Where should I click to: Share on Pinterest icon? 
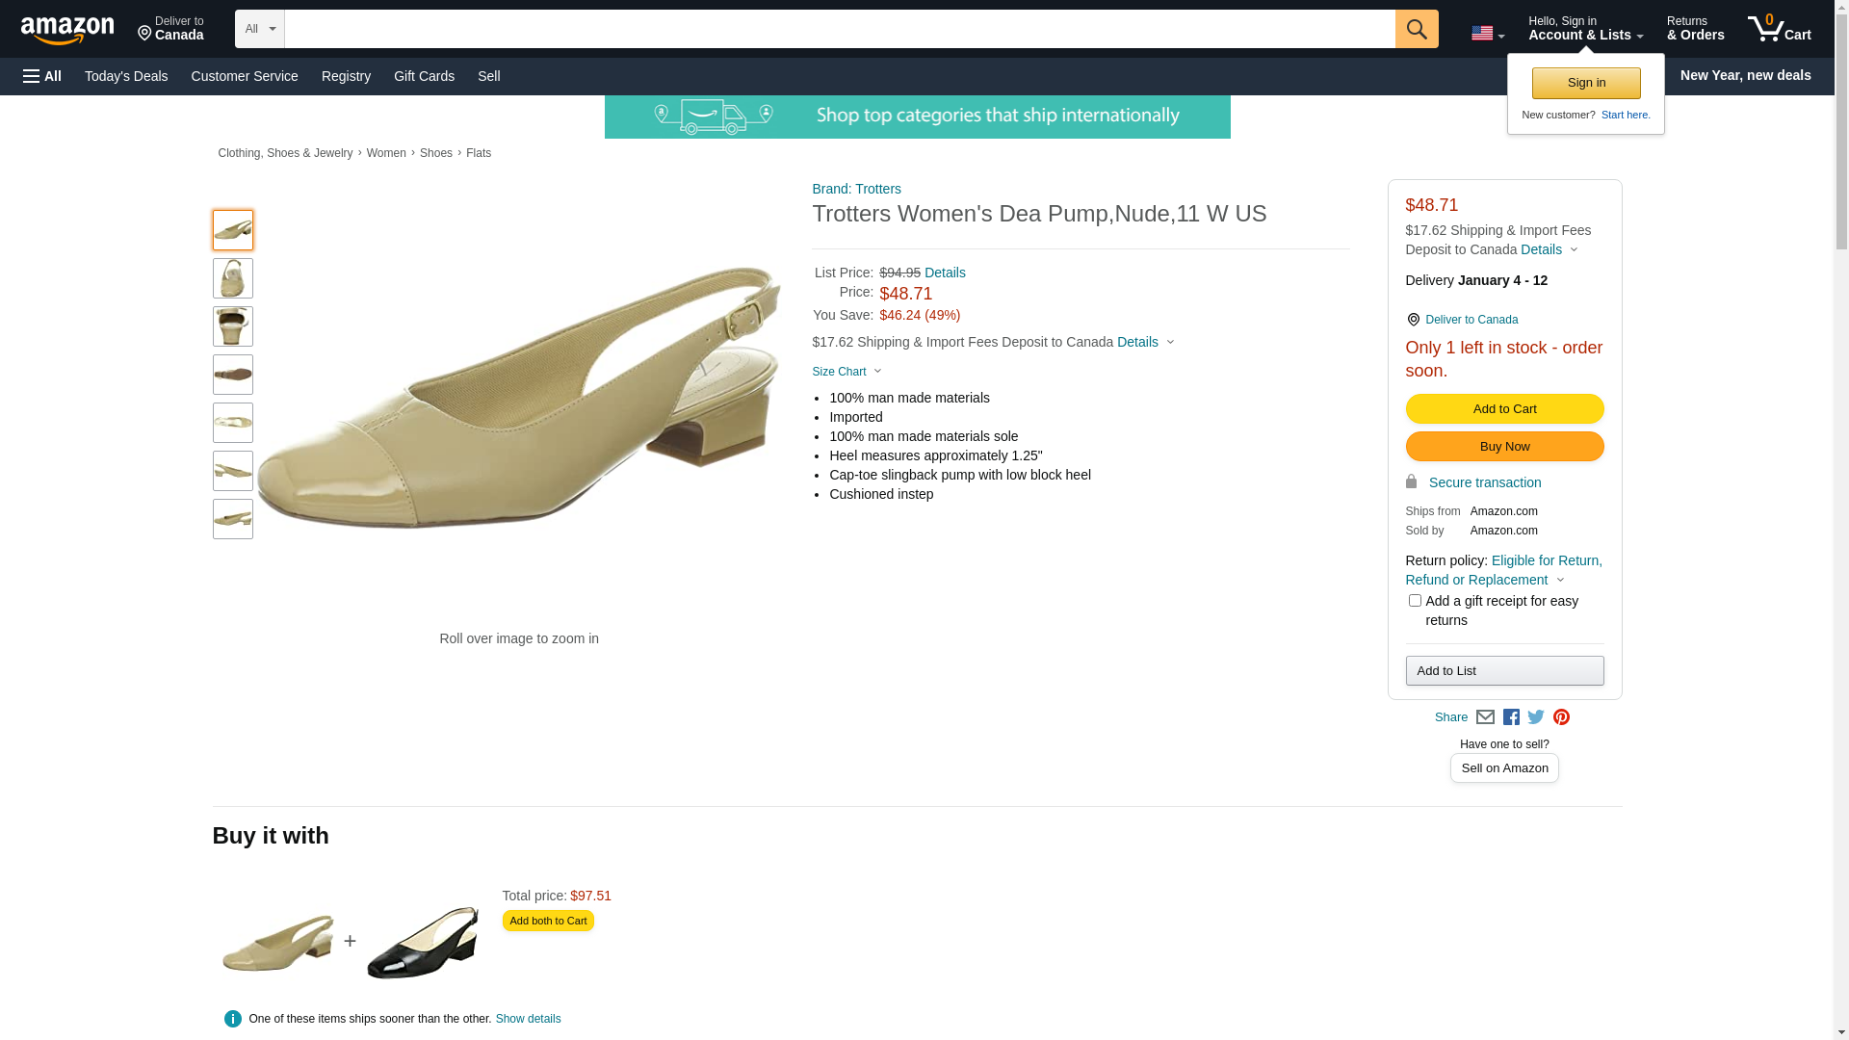pos(1561,717)
